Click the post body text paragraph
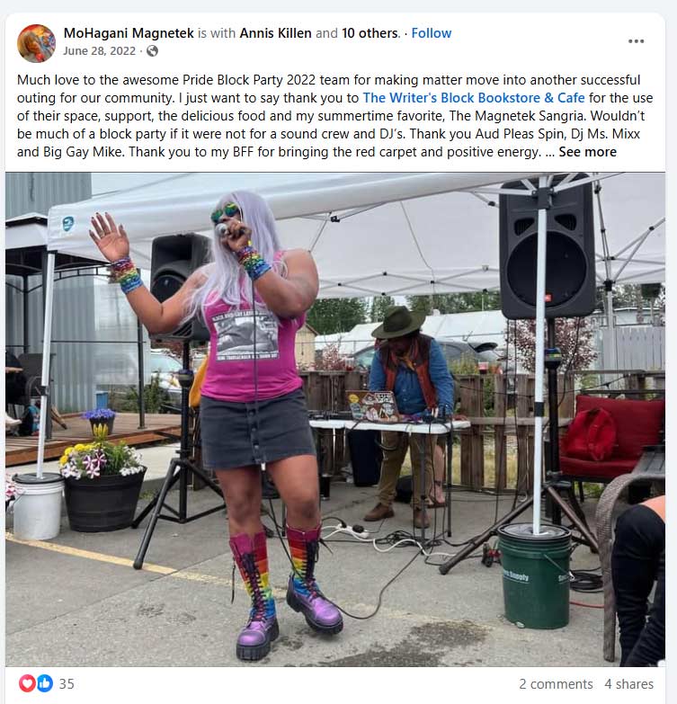677x704 pixels. [x=335, y=116]
